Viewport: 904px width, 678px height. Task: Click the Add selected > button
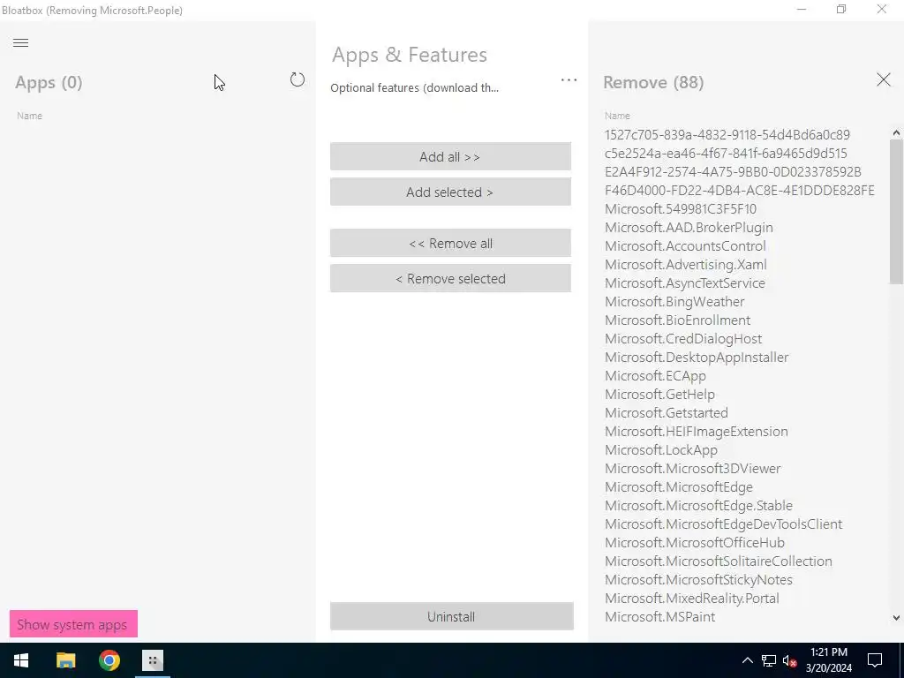point(450,192)
